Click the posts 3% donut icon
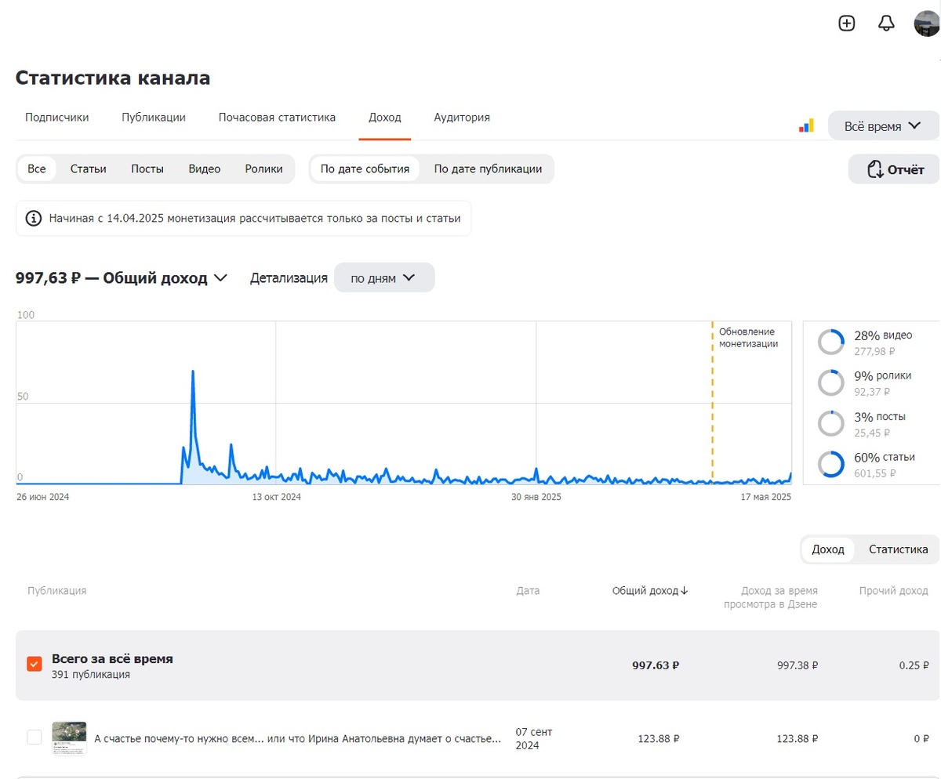The height and width of the screenshot is (779, 941). pos(830,423)
